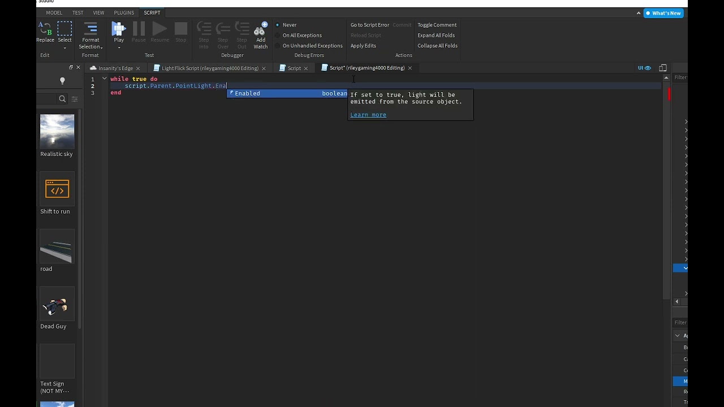Click the Properties Filter field

coord(680,322)
